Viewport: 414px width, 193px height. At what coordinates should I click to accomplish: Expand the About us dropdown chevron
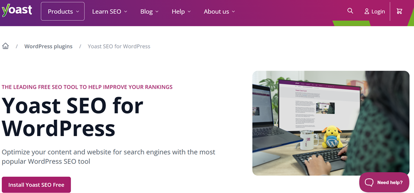point(233,11)
